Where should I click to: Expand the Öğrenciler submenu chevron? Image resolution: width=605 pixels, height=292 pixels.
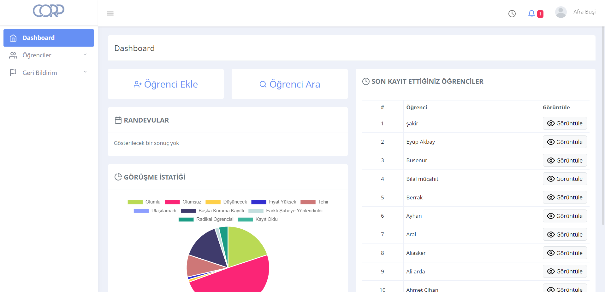[x=85, y=55]
